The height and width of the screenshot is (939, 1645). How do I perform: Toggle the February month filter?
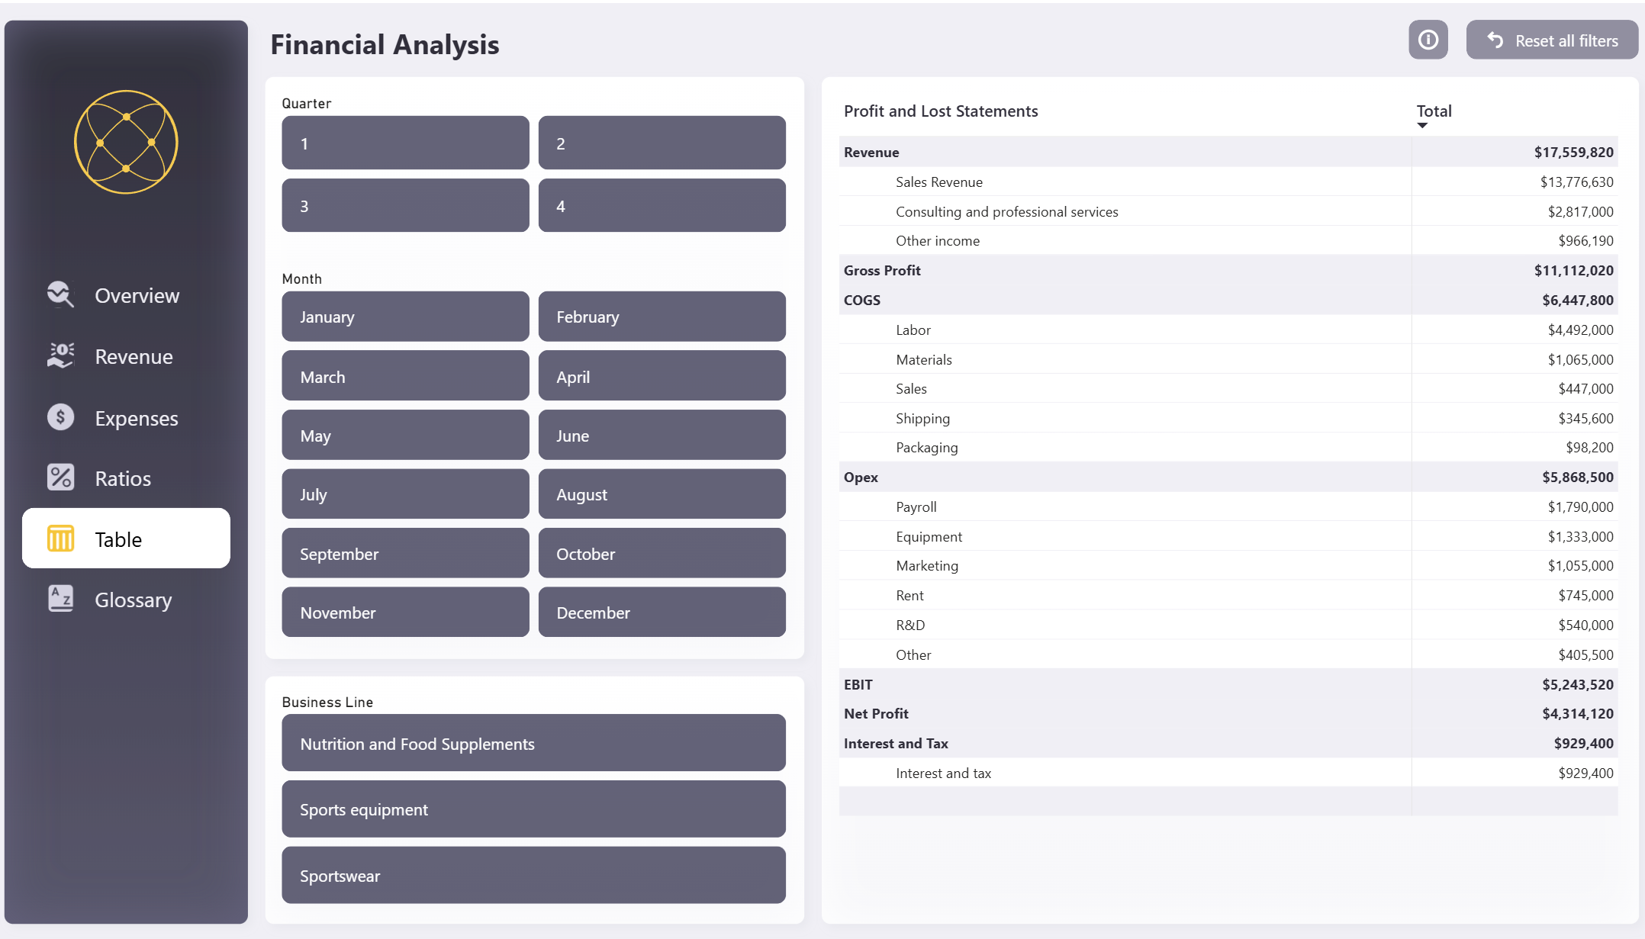coord(662,317)
